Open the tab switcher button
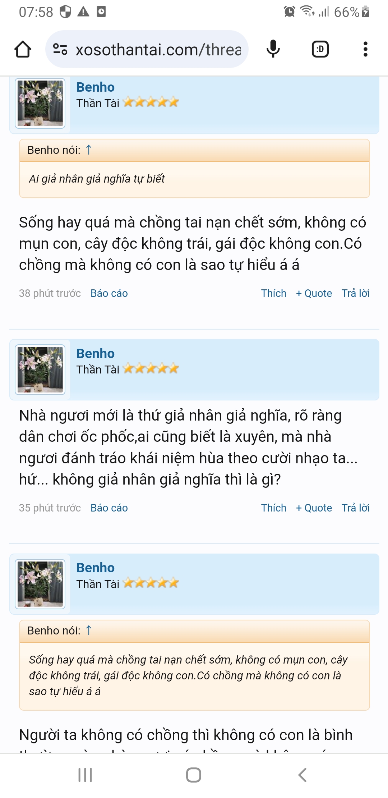Image resolution: width=388 pixels, height=798 pixels. [320, 49]
